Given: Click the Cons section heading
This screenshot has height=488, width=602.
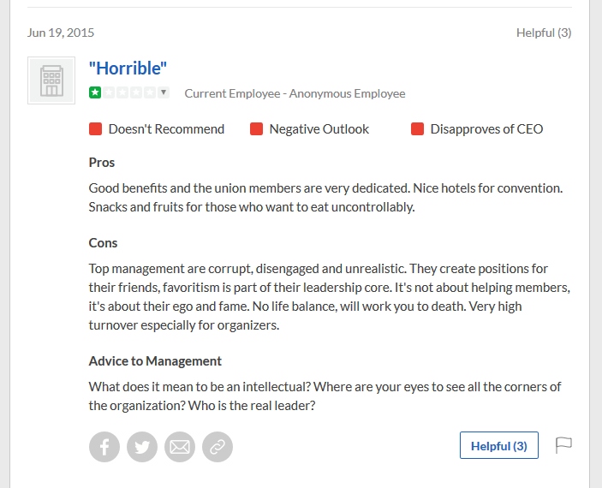Looking at the screenshot, I should click(103, 242).
